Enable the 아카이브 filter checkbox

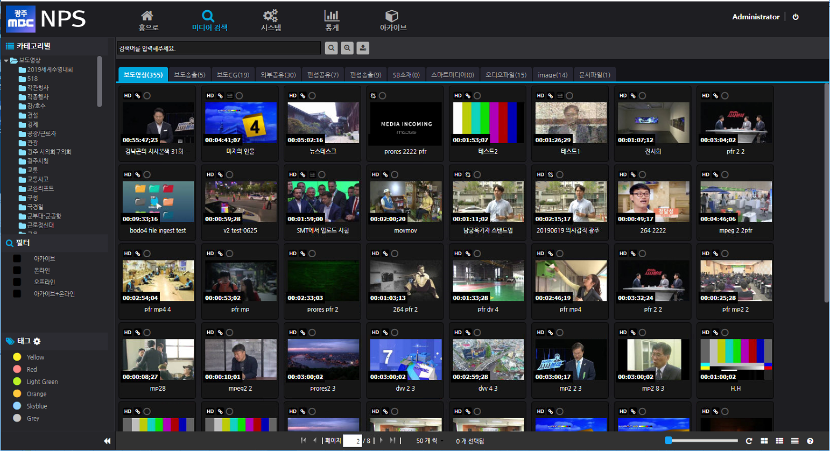click(x=17, y=259)
